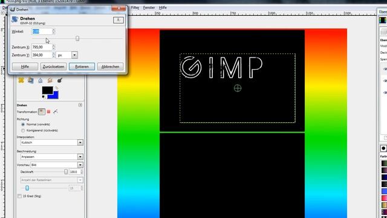Toggle visibility eye of the top layer
Viewport: 387px width, 218px height.
point(385,69)
